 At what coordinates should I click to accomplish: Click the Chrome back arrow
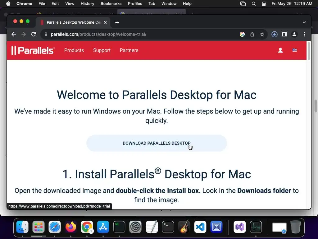coord(14,34)
